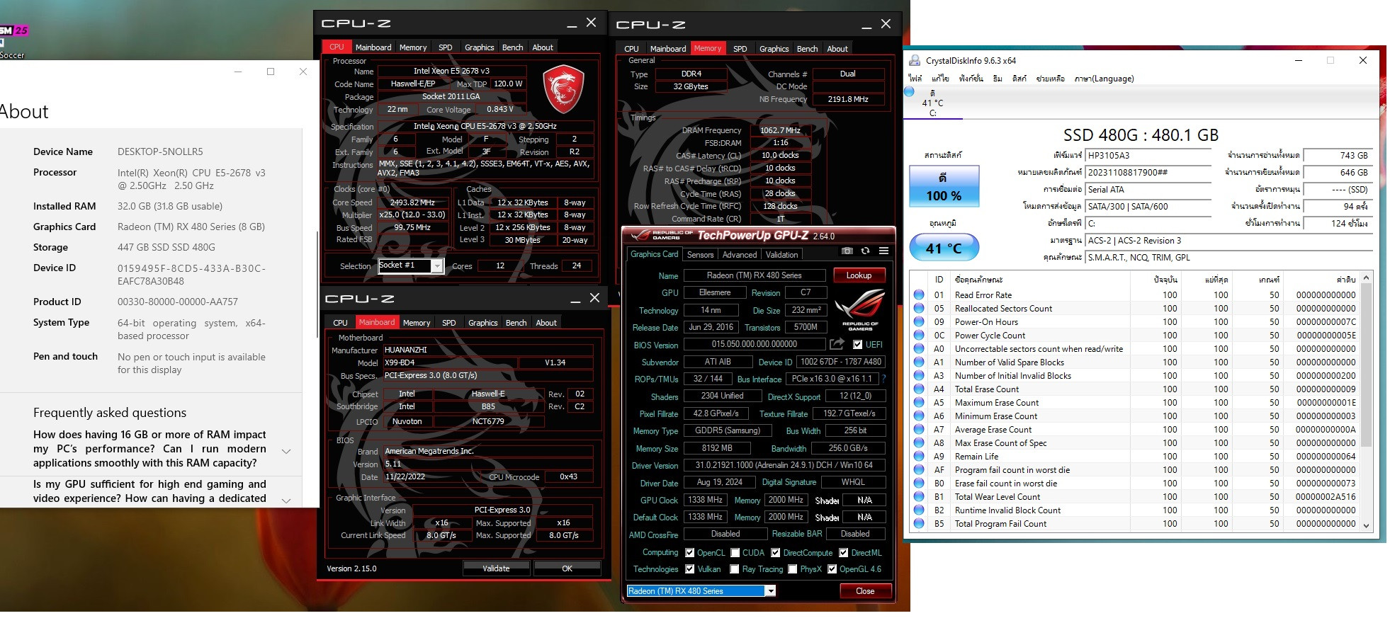The image size is (1390, 623).
Task: Expand the GPU sufficient for gaming FAQ question
Action: pos(286,500)
